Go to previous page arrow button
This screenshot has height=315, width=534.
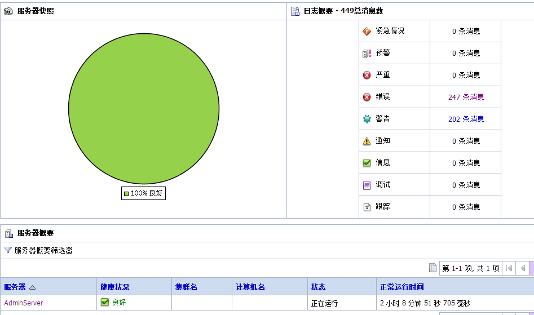[522, 268]
